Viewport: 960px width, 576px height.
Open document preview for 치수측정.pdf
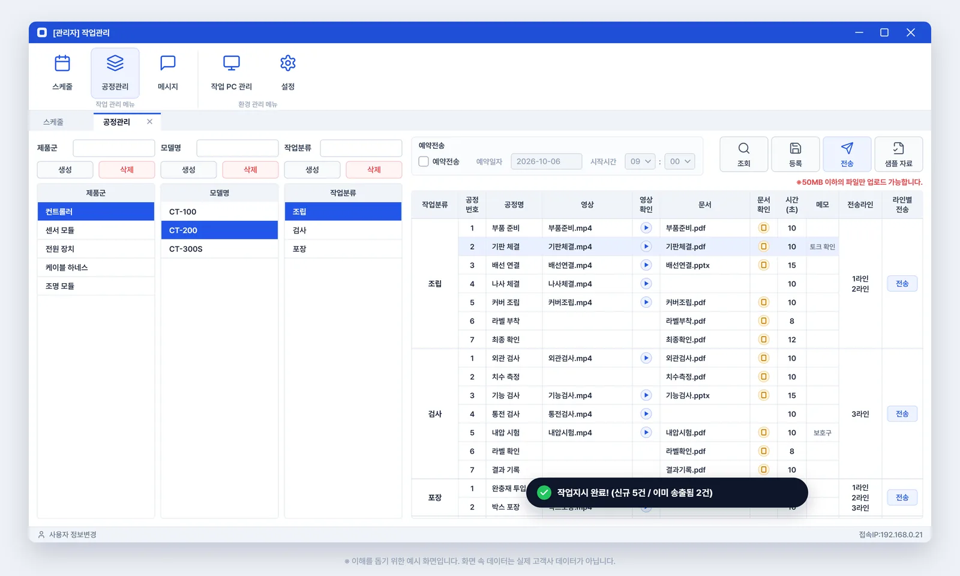[x=764, y=377]
